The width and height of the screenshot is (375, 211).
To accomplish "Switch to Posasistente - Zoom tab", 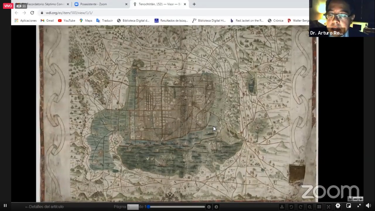I will 100,4.
